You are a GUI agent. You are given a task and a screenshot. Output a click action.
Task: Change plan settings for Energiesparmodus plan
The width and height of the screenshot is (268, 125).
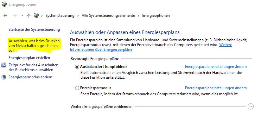(x=216, y=88)
